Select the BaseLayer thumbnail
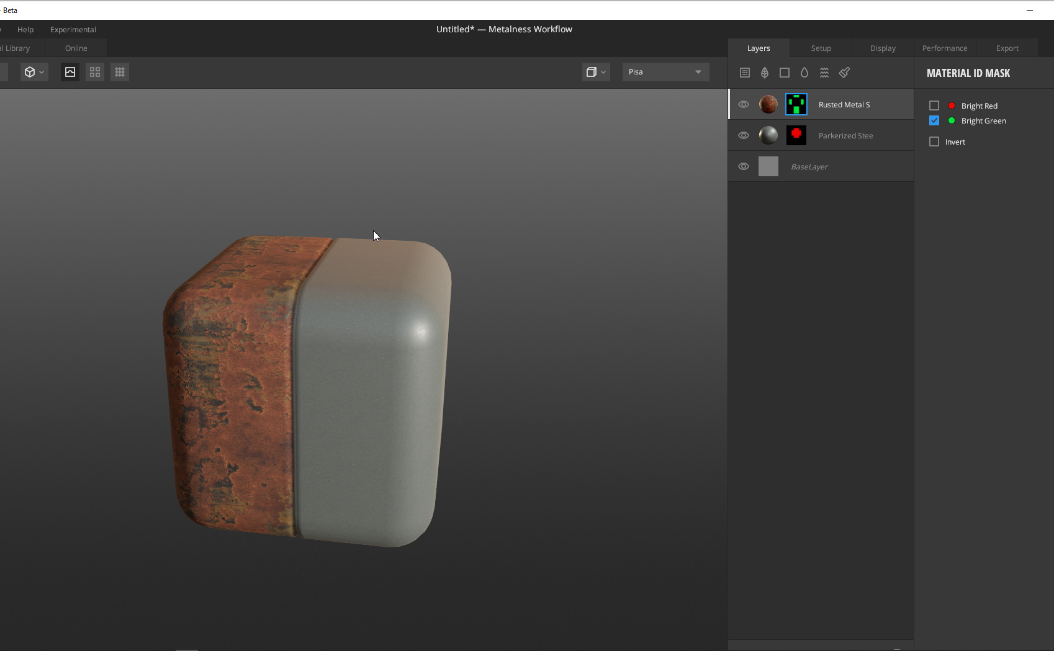Viewport: 1054px width, 651px height. (768, 166)
